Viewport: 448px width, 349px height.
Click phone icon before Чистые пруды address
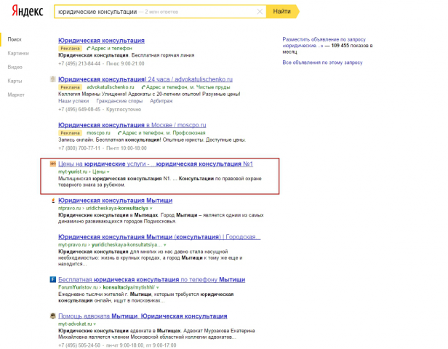coord(143,87)
